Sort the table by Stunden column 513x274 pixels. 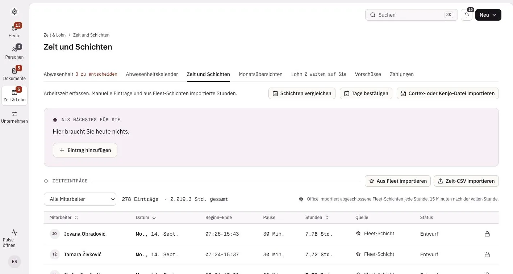click(317, 218)
